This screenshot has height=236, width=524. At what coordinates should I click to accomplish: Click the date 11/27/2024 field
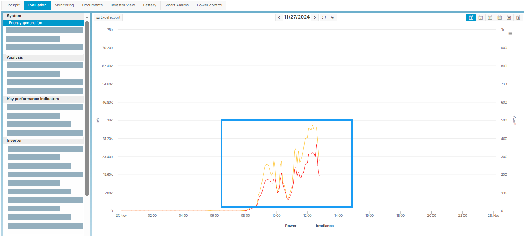[297, 17]
